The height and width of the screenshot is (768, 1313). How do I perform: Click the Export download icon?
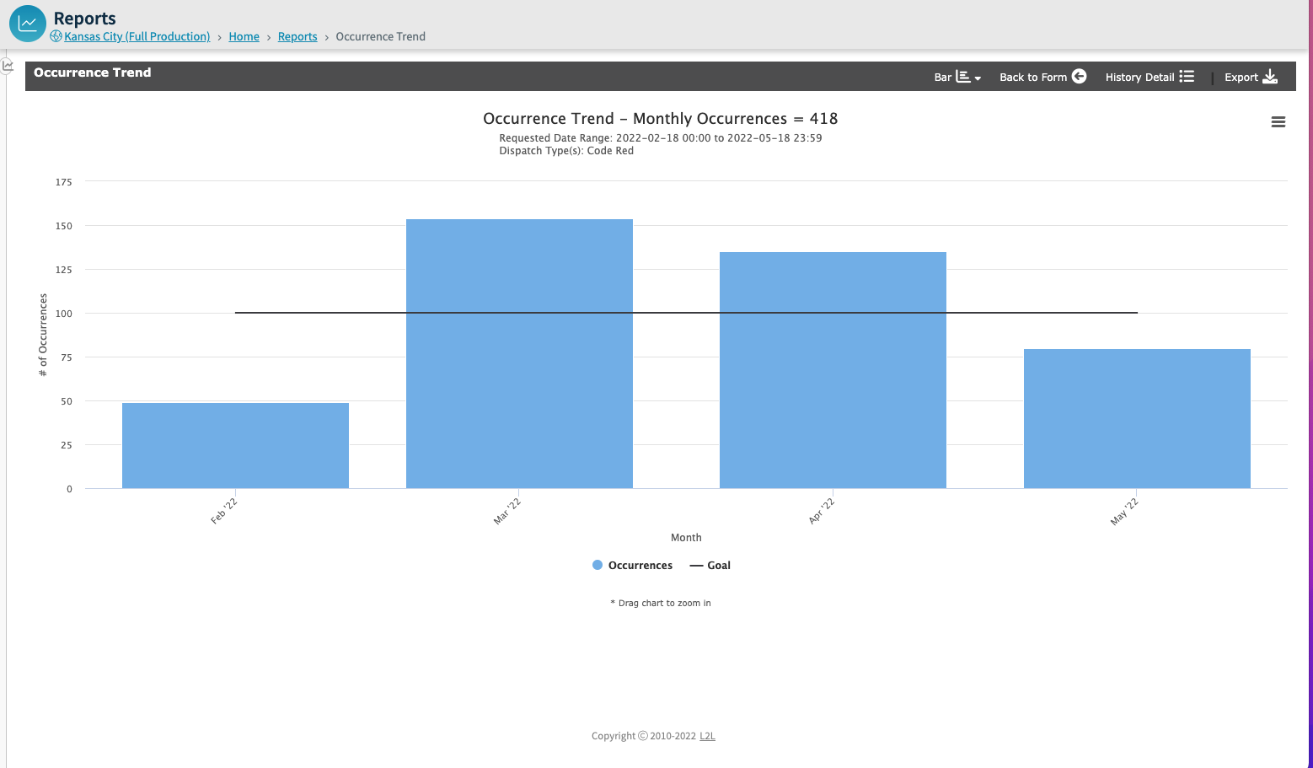pos(1270,77)
